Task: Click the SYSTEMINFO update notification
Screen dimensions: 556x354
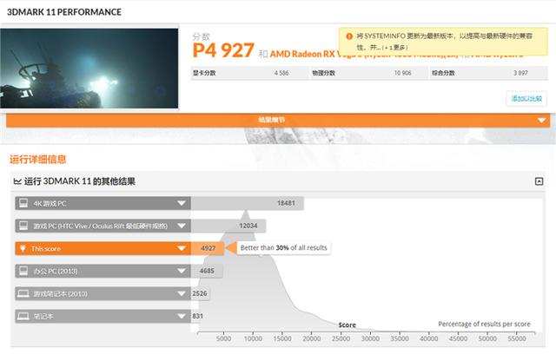Action: (443, 42)
